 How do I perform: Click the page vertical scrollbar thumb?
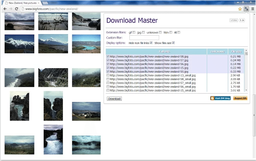tap(254, 115)
